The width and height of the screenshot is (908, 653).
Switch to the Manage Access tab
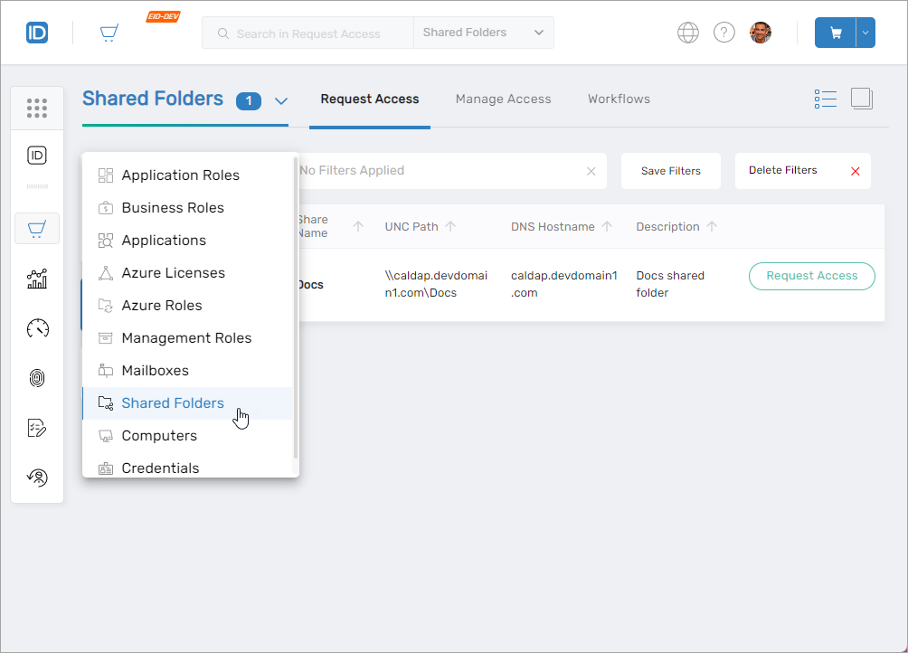tap(503, 99)
